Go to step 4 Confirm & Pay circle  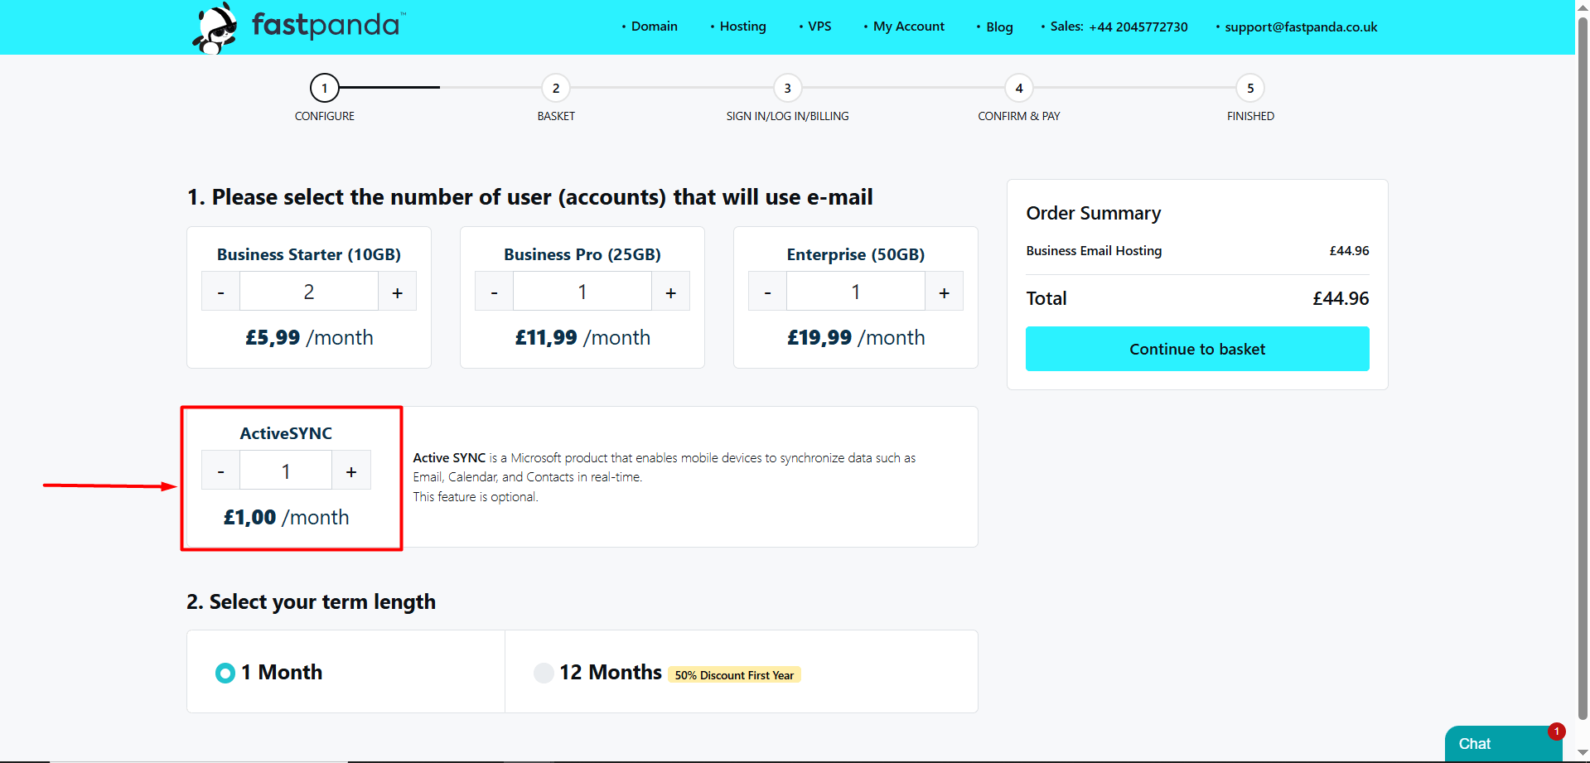[x=1019, y=88]
